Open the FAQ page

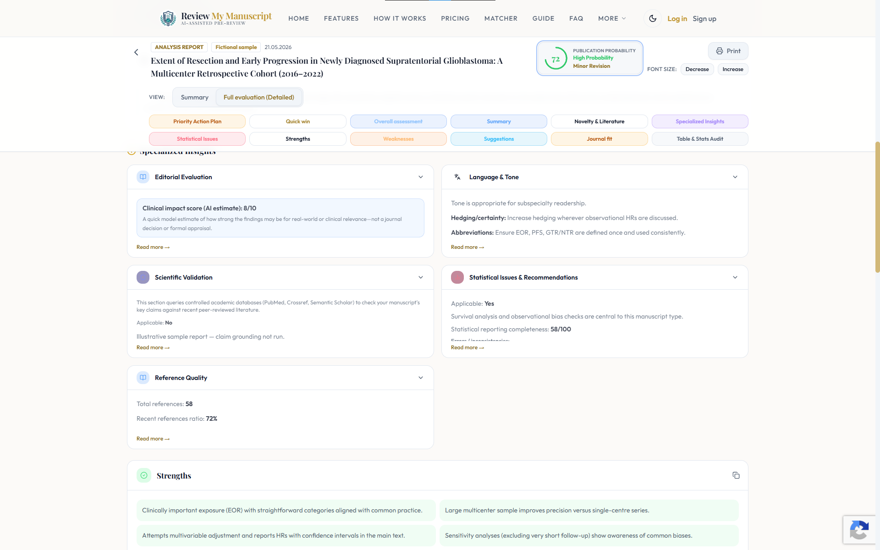click(576, 18)
